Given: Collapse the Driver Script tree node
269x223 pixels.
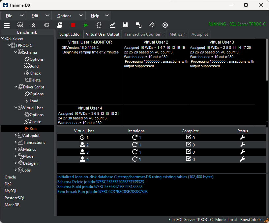Looking at the screenshot, I should tap(15, 87).
